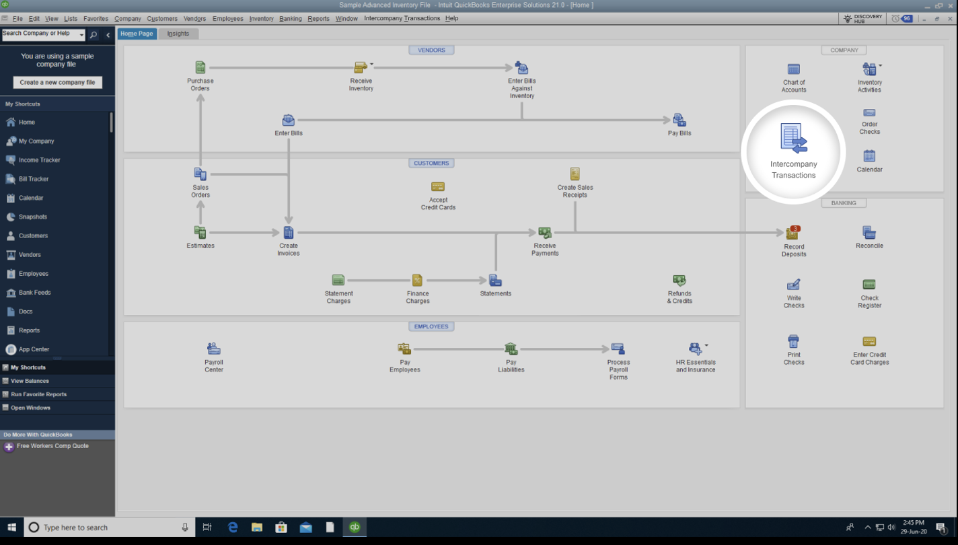Expand the Inventory Activities dropdown arrow

pyautogui.click(x=880, y=66)
